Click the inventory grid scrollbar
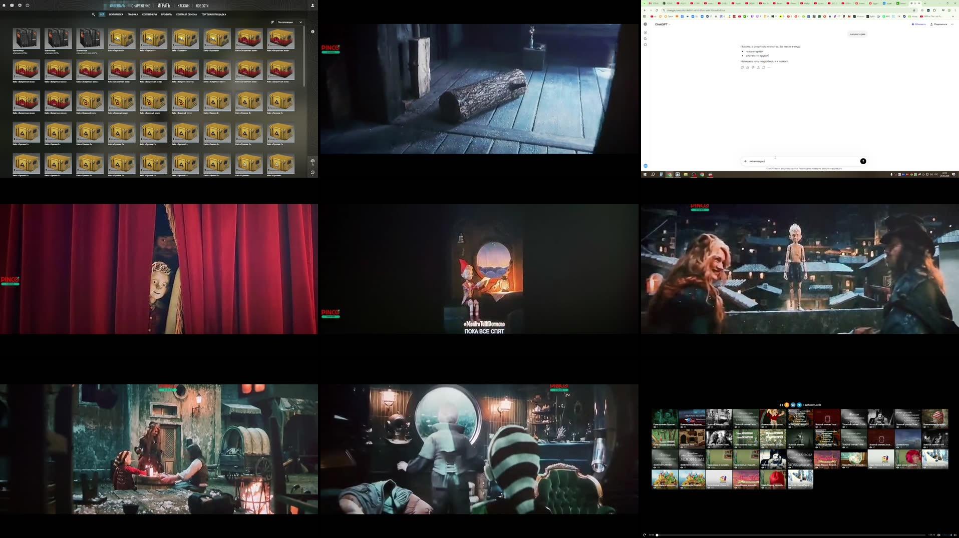The width and height of the screenshot is (959, 538). [x=304, y=55]
